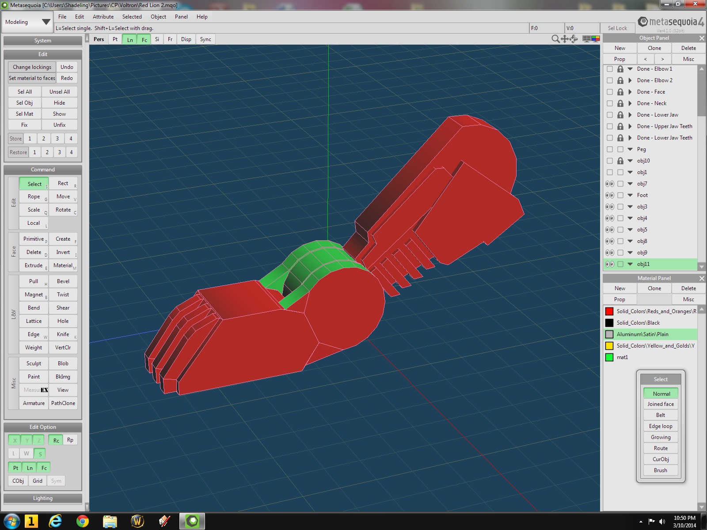Open the Selected menu
This screenshot has width=707, height=530.
tap(132, 17)
